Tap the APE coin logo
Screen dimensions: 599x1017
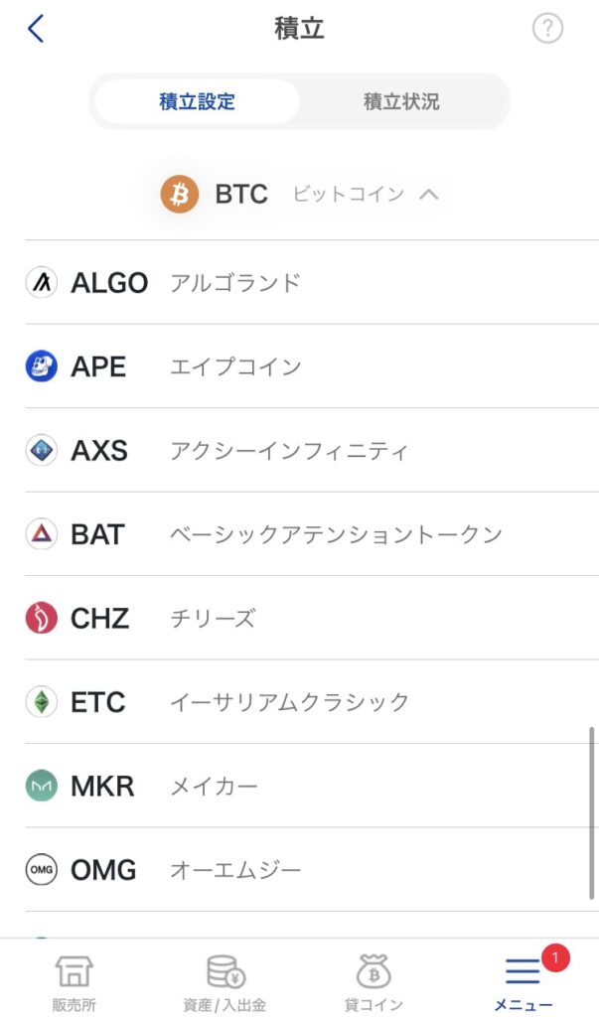pyautogui.click(x=41, y=366)
